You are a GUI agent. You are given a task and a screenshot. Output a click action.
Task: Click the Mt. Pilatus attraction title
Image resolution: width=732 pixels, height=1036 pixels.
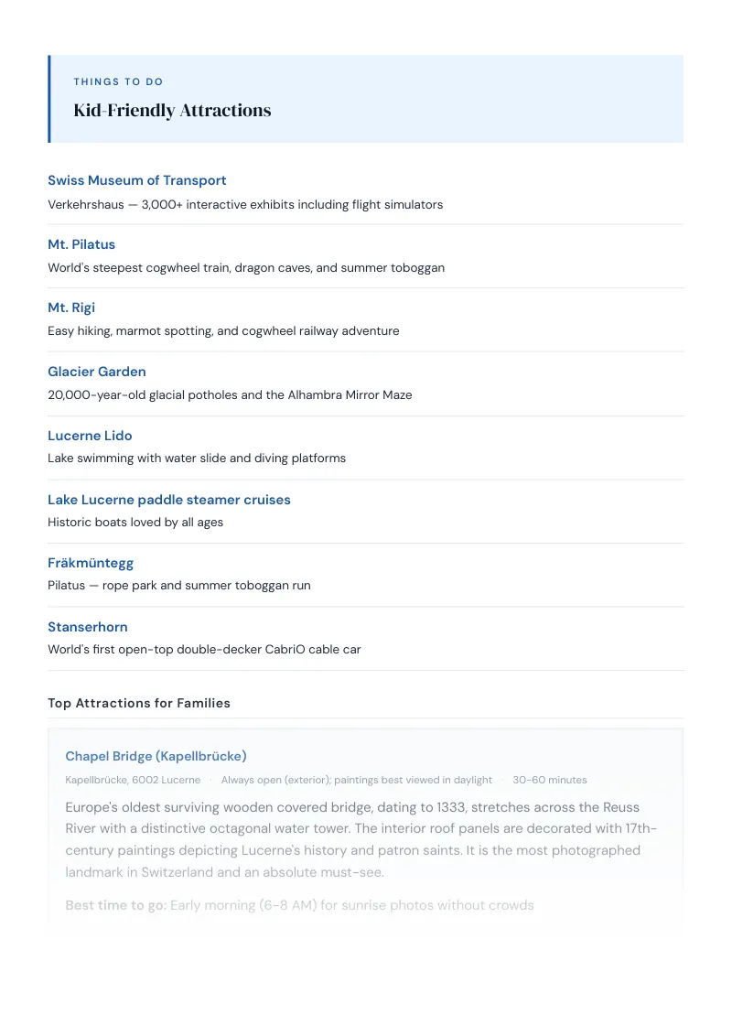[81, 244]
